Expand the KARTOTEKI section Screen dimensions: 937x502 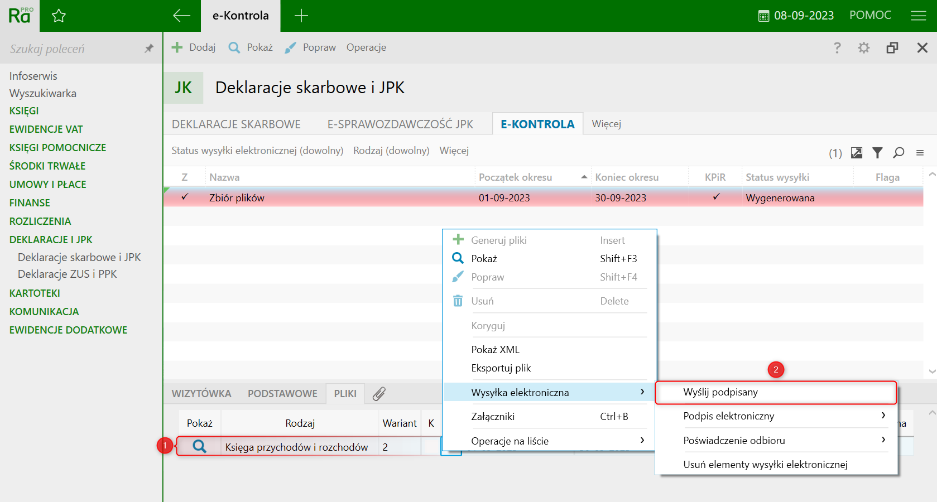tap(35, 293)
